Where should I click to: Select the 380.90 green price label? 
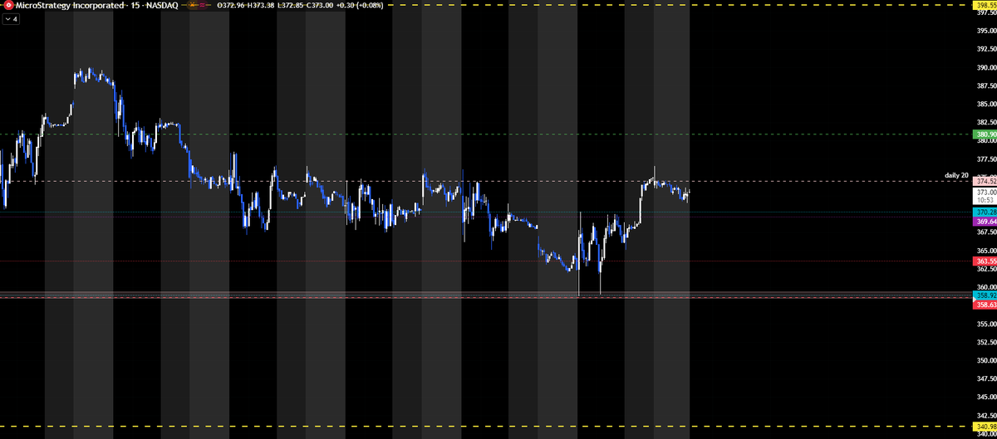pos(985,134)
